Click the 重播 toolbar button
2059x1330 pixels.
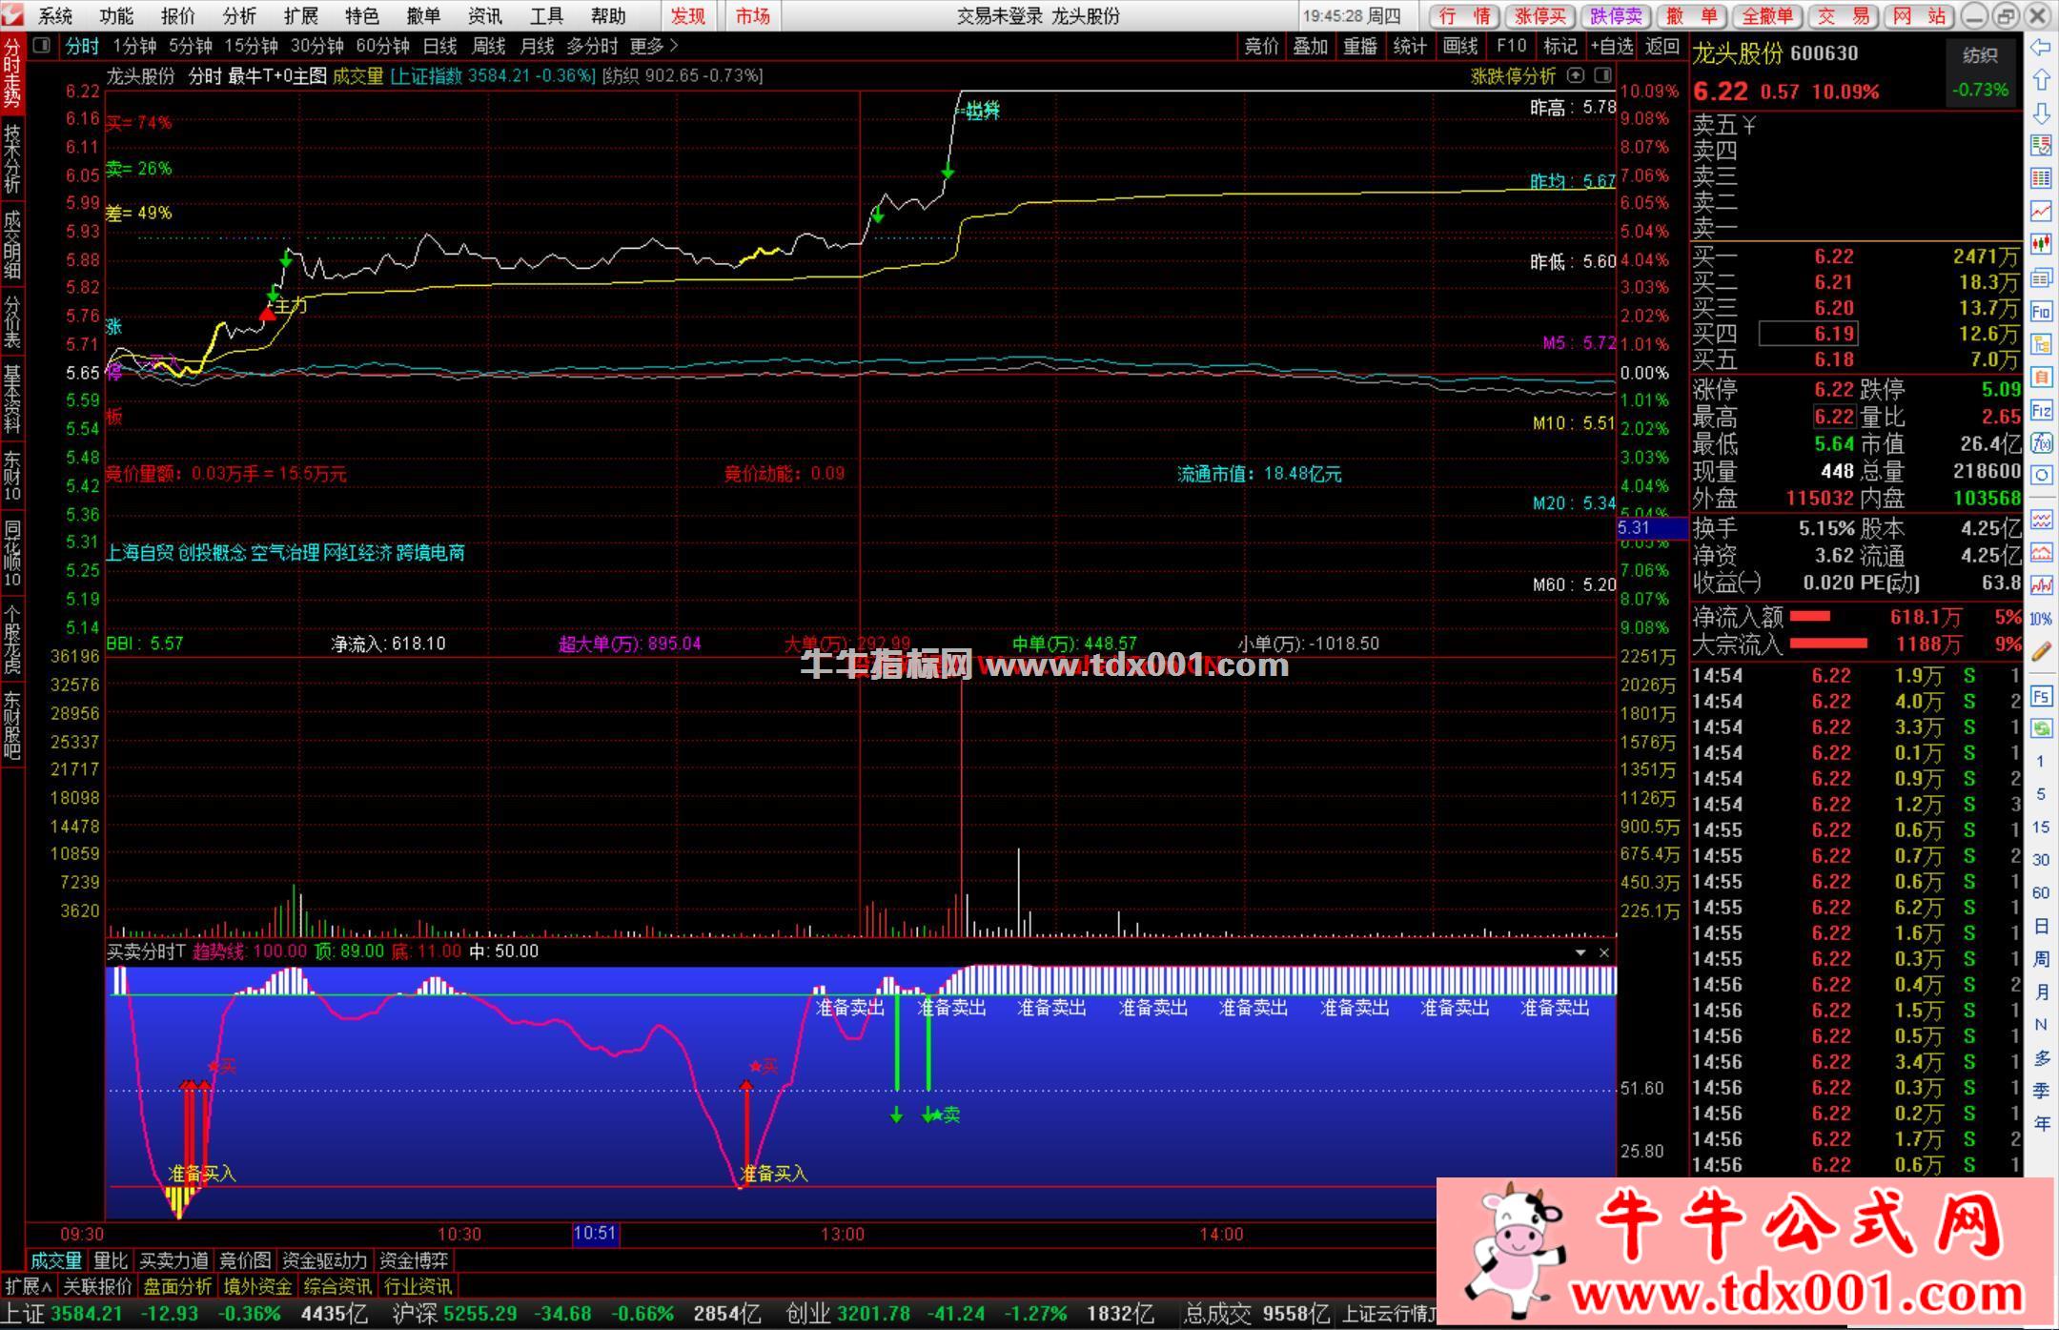click(x=1360, y=46)
